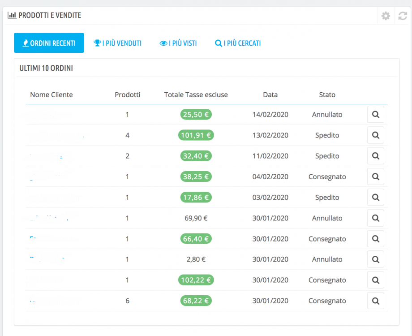View order details for 69,90 € order
The image size is (412, 336).
tap(375, 218)
